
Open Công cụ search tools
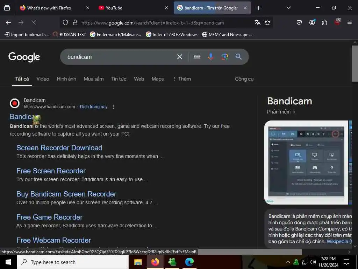point(244,79)
